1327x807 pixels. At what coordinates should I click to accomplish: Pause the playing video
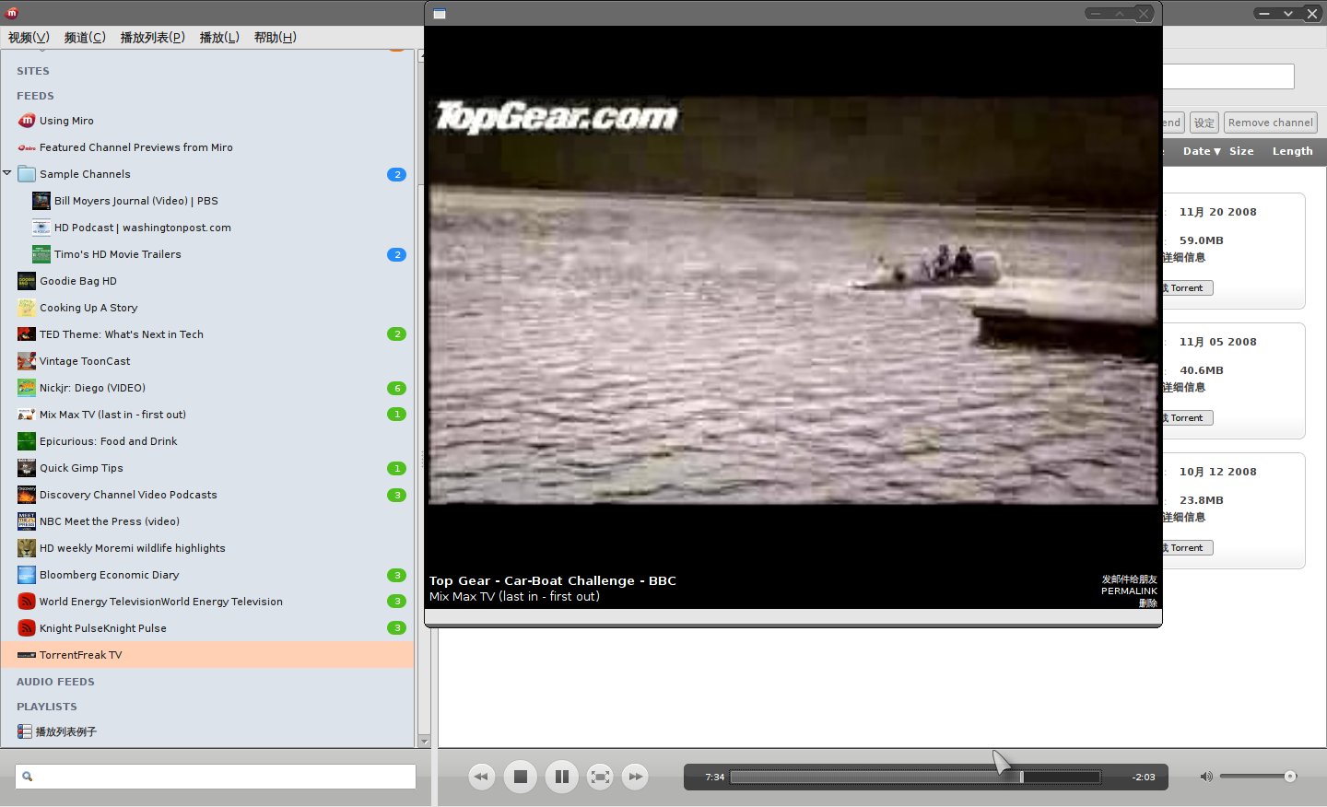562,777
